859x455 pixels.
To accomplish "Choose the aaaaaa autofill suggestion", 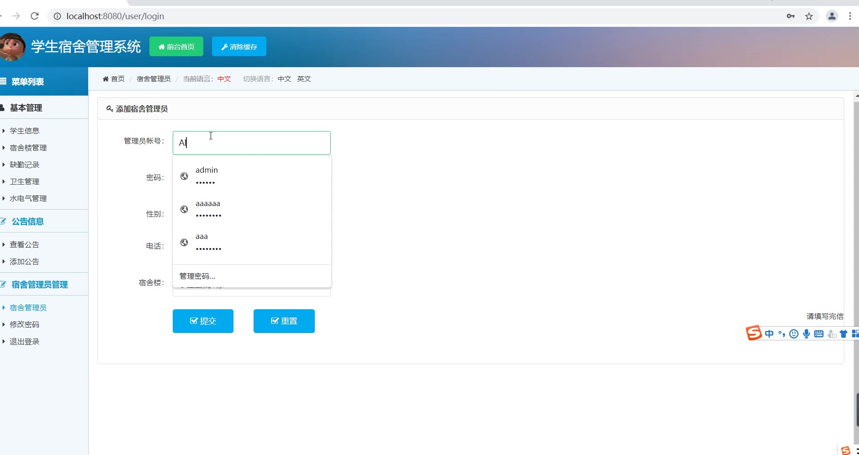I will [252, 209].
